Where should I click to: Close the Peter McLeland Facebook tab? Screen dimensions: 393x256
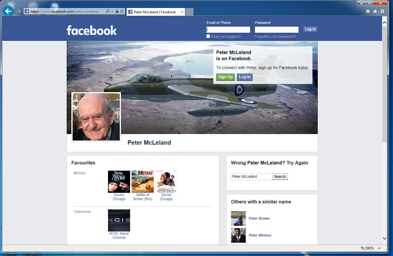[182, 12]
